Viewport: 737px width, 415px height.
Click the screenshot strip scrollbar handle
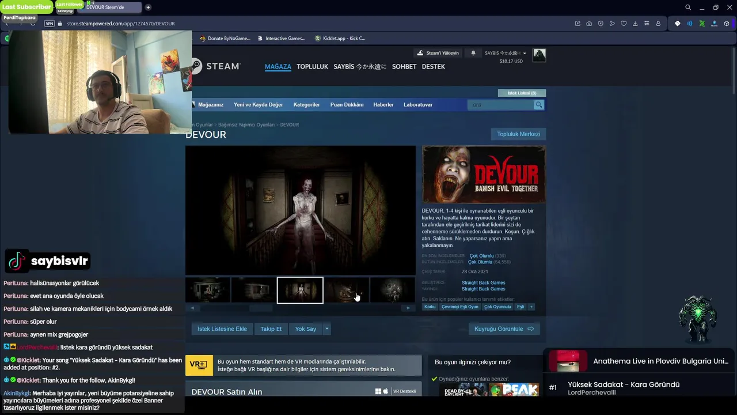click(260, 308)
